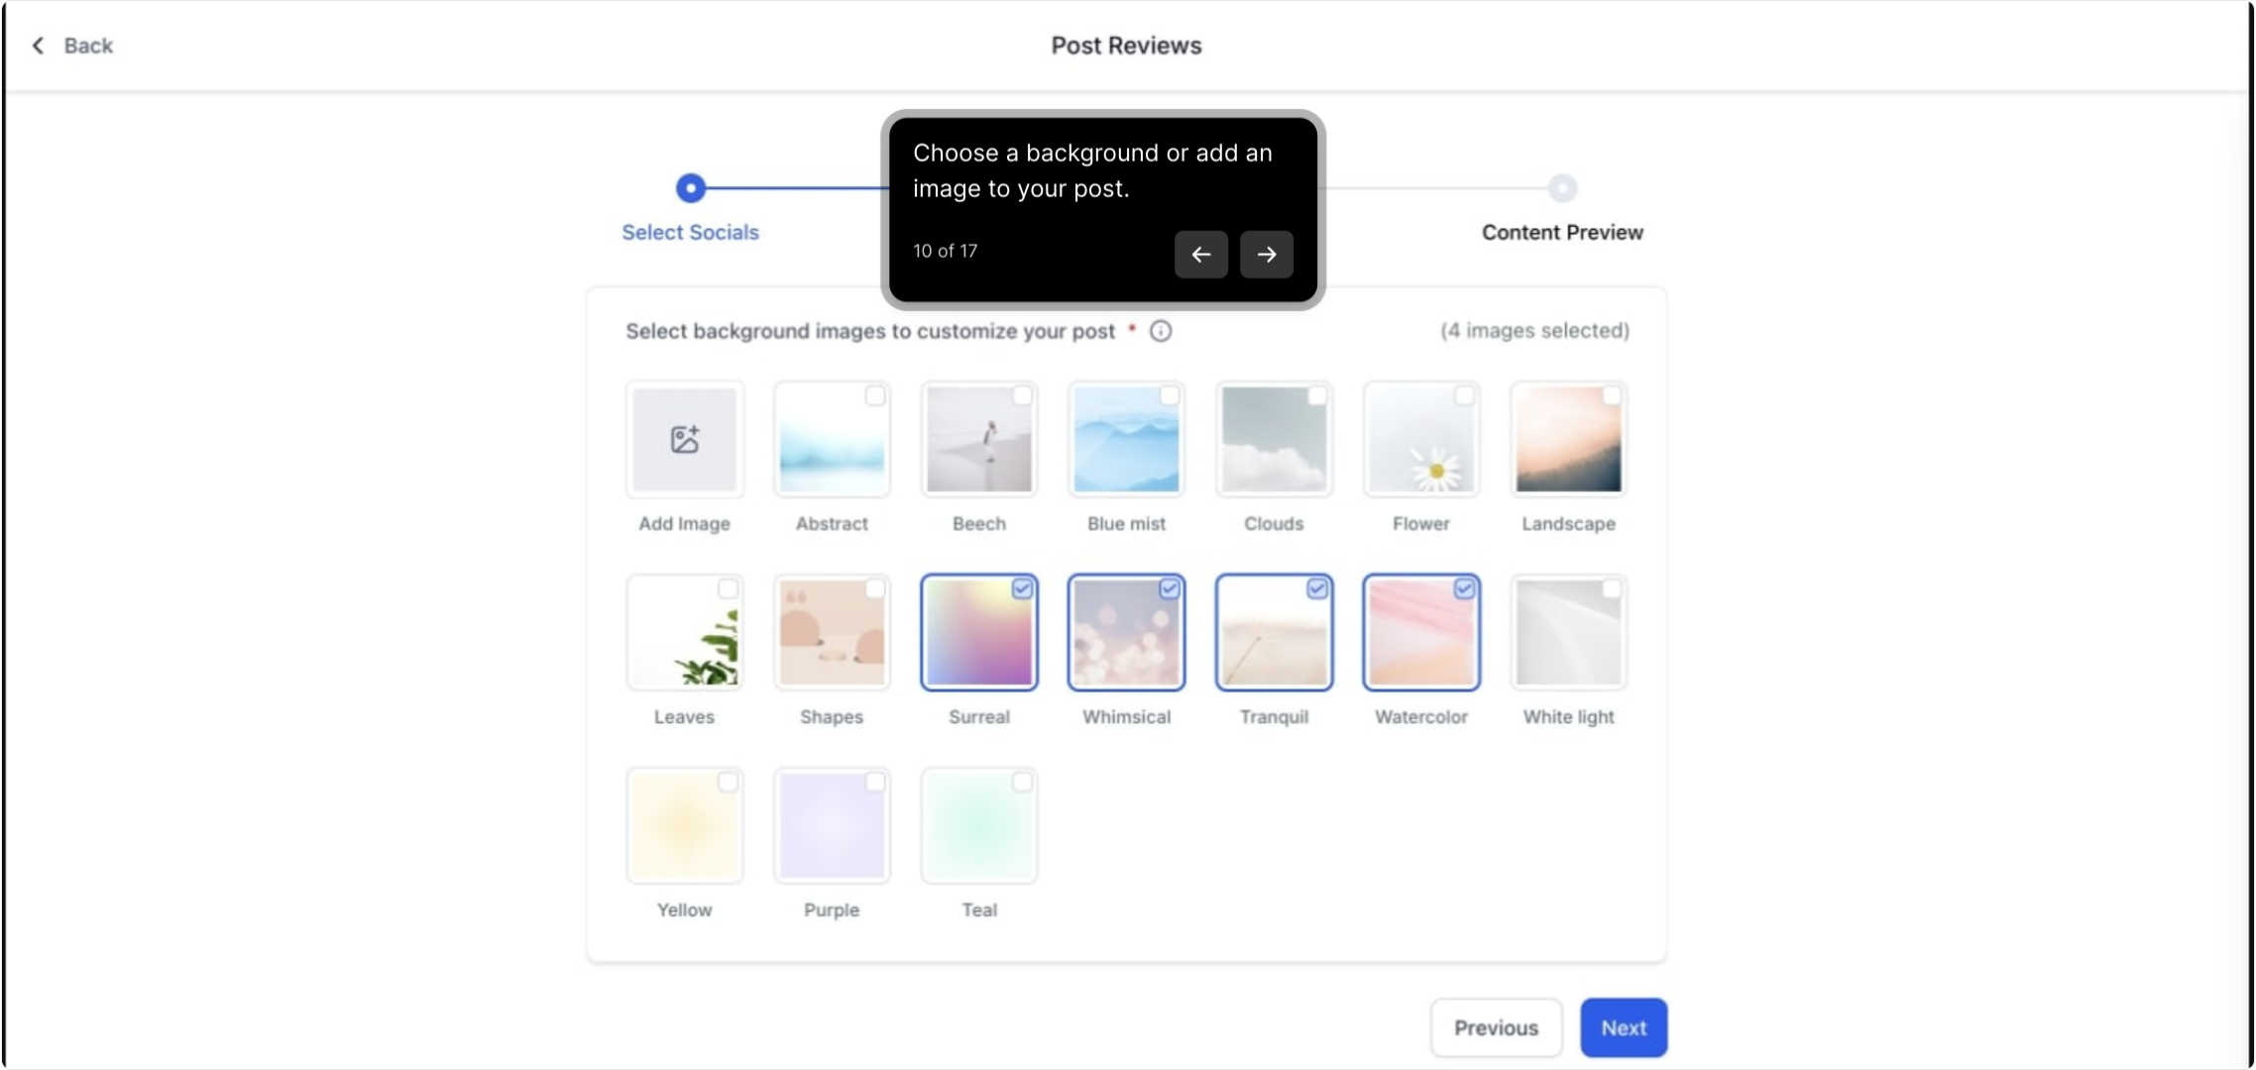Click the Back chevron icon

38,46
